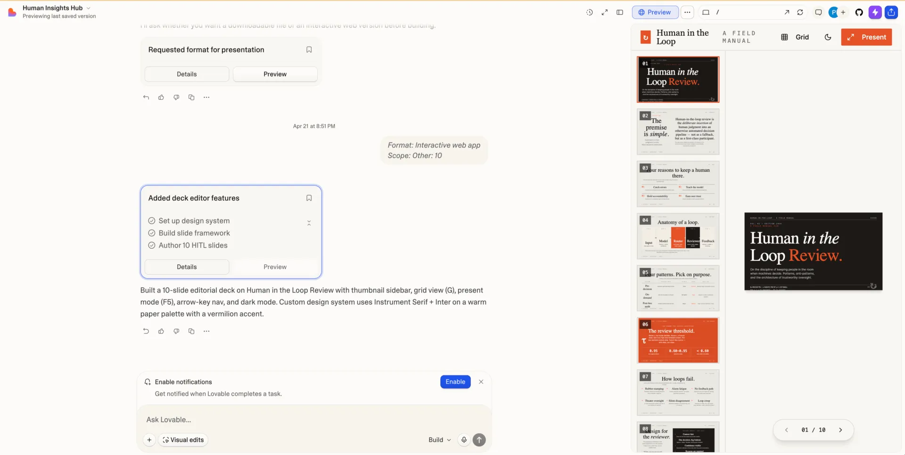Revert the deck build response

tap(146, 331)
